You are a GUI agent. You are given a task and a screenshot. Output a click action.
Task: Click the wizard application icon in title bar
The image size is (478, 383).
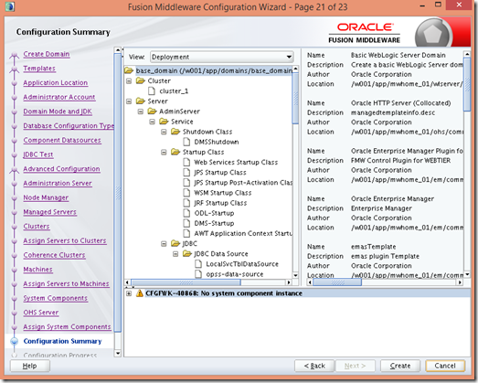(9, 6)
